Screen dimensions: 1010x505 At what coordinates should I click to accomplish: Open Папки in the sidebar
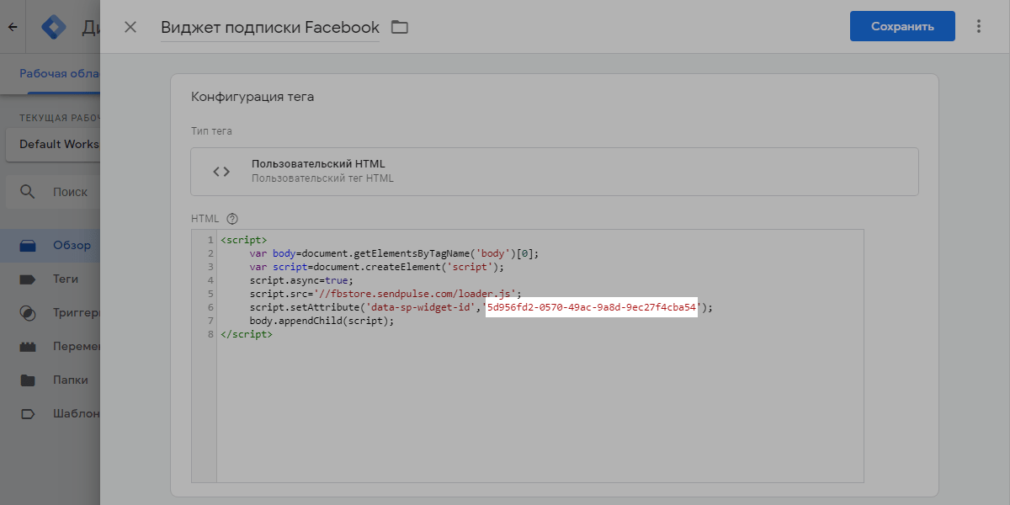pyautogui.click(x=50, y=380)
